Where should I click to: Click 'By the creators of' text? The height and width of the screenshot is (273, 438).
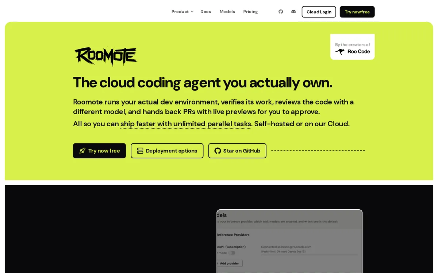coord(353,44)
